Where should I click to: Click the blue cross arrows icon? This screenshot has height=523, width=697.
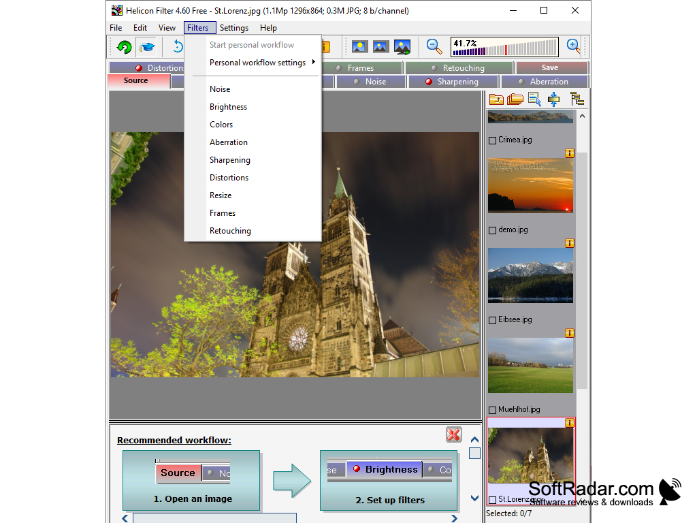(x=553, y=99)
